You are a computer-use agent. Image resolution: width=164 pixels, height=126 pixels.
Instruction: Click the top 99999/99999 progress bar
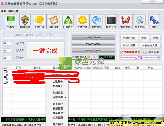[x=93, y=37]
